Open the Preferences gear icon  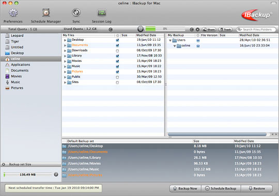13,13
